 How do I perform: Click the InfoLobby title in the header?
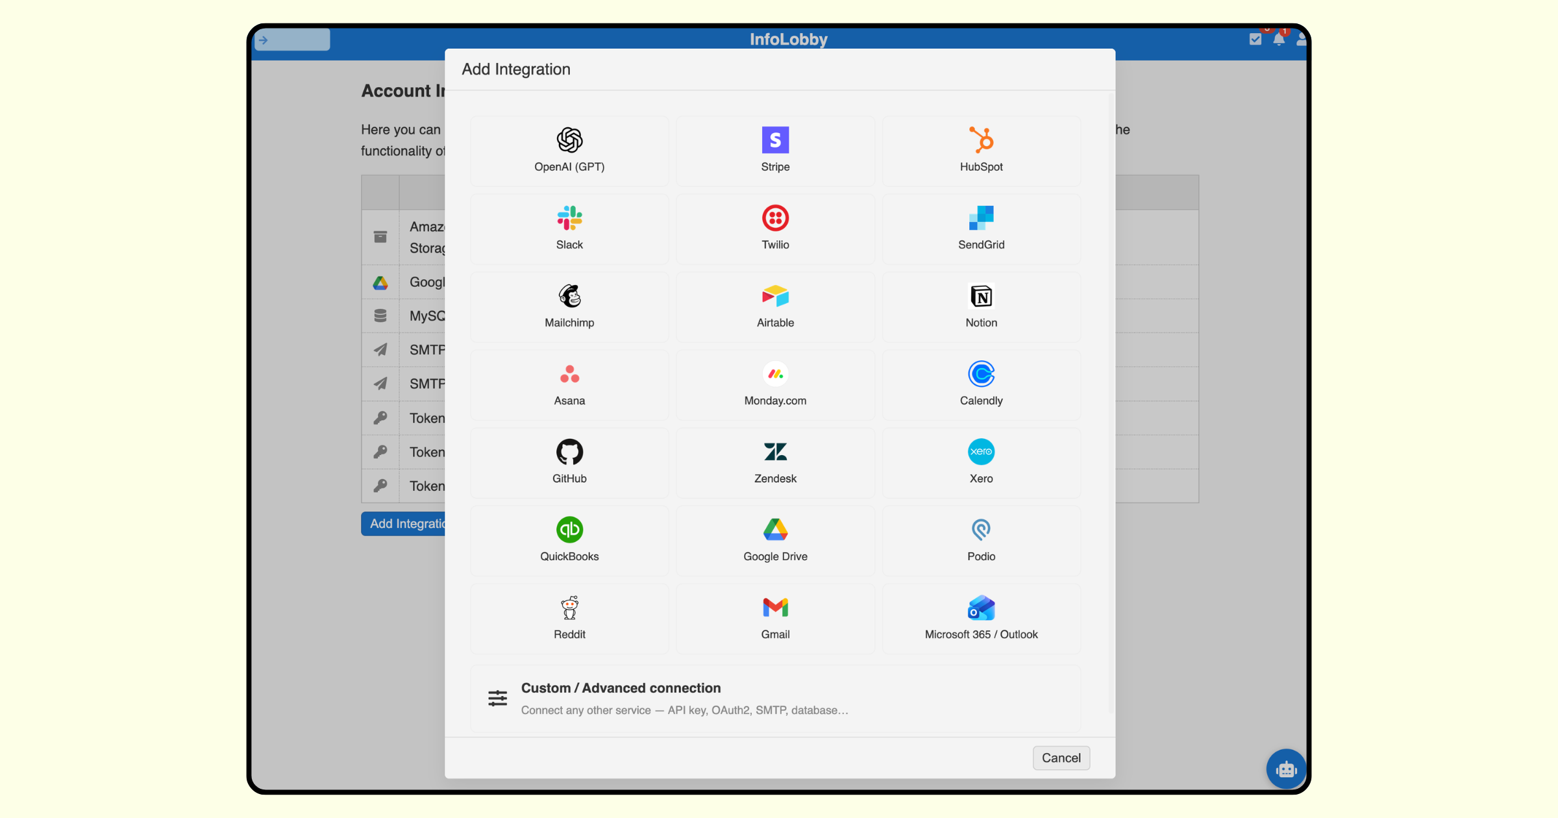tap(788, 40)
